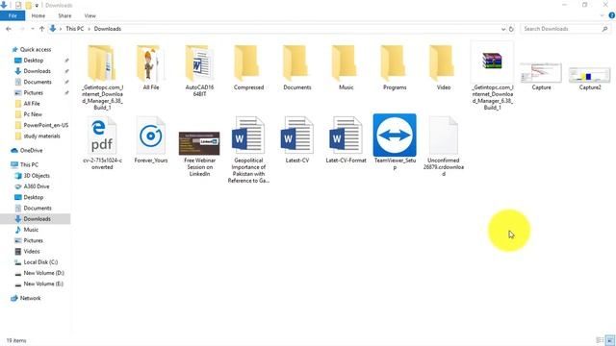
Task: Click the Forward navigation arrow
Action: tap(22, 29)
